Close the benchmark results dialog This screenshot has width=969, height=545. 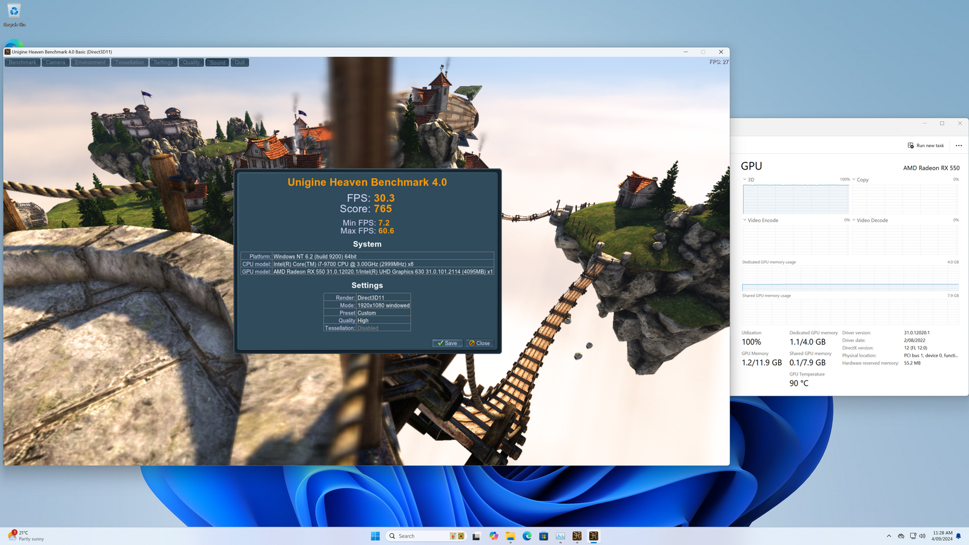[x=480, y=343]
